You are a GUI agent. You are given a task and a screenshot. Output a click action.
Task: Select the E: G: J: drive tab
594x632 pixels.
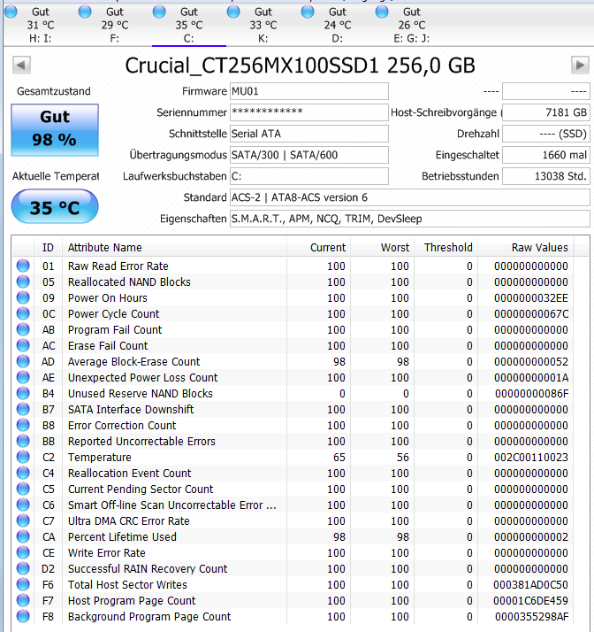tap(412, 25)
